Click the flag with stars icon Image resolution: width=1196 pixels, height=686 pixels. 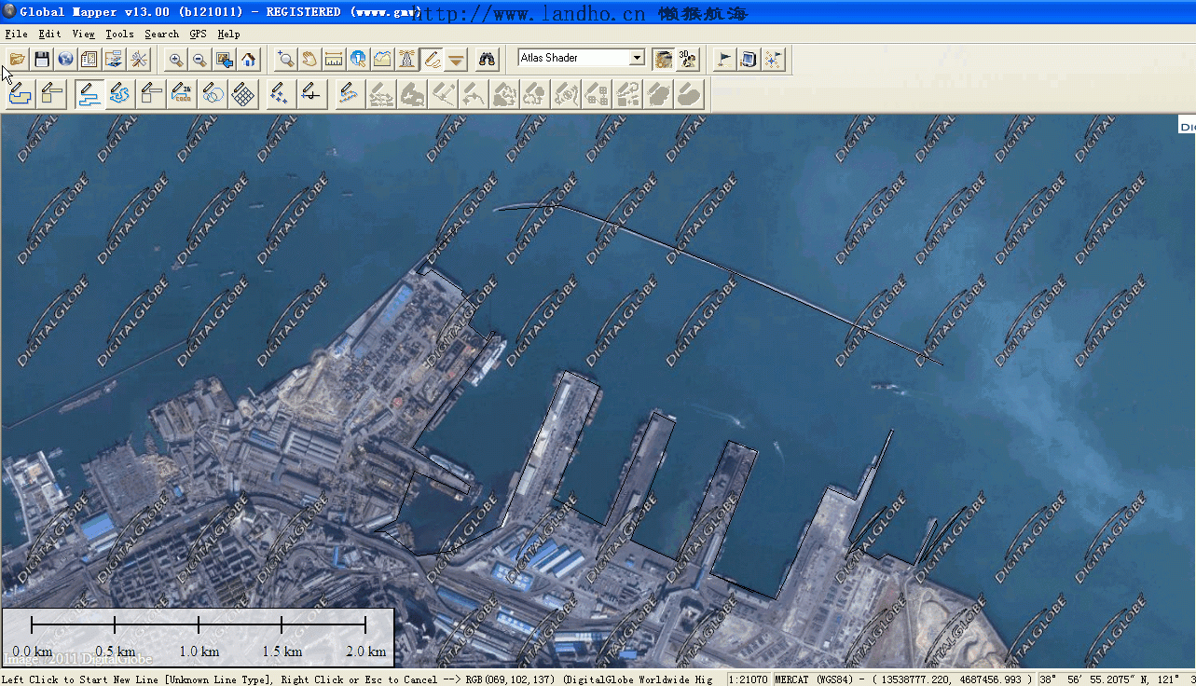(773, 60)
